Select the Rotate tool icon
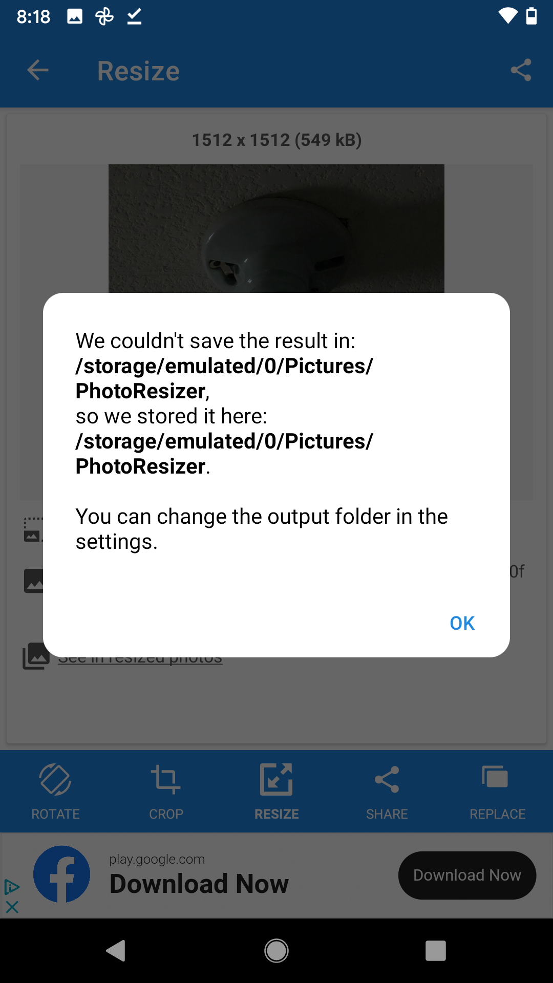The image size is (553, 983). pyautogui.click(x=55, y=780)
